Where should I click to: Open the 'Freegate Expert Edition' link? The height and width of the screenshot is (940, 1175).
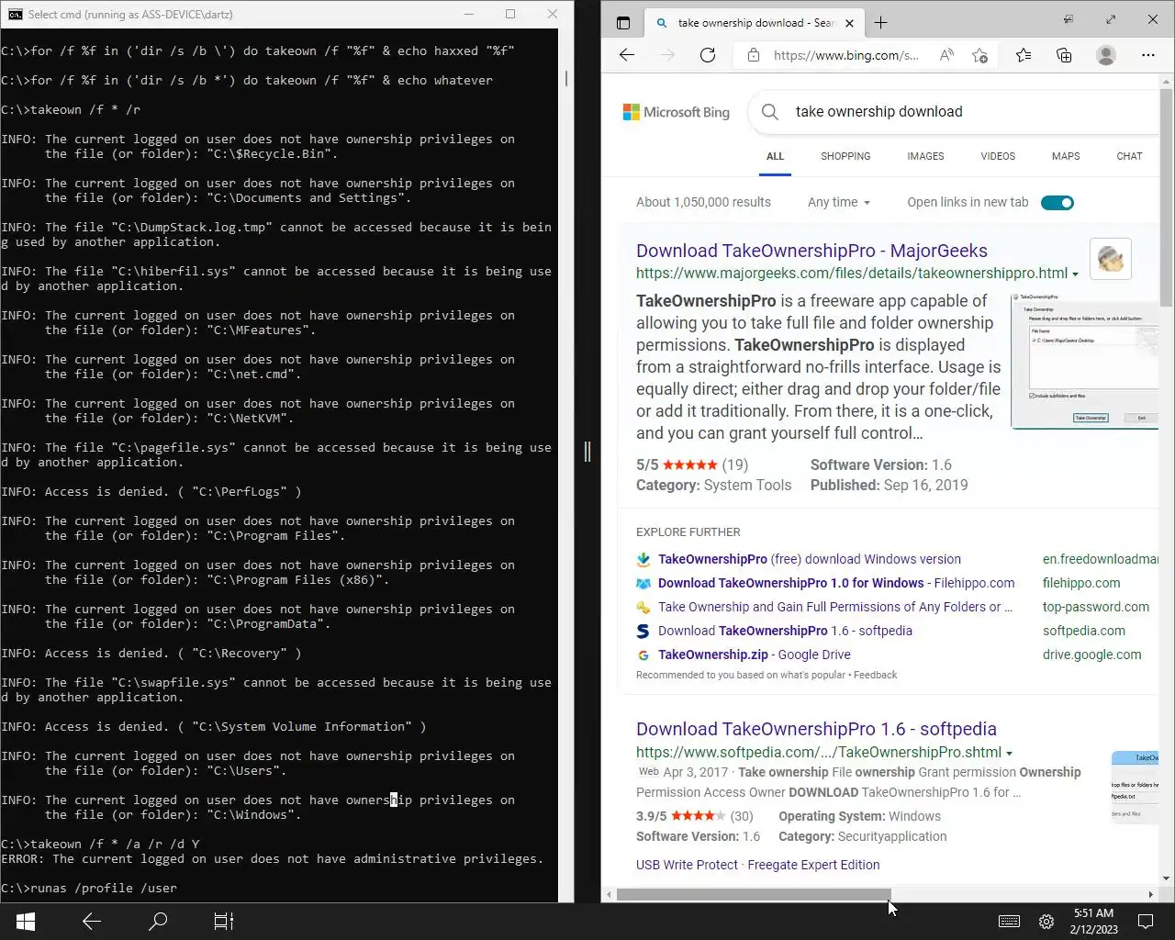(813, 865)
